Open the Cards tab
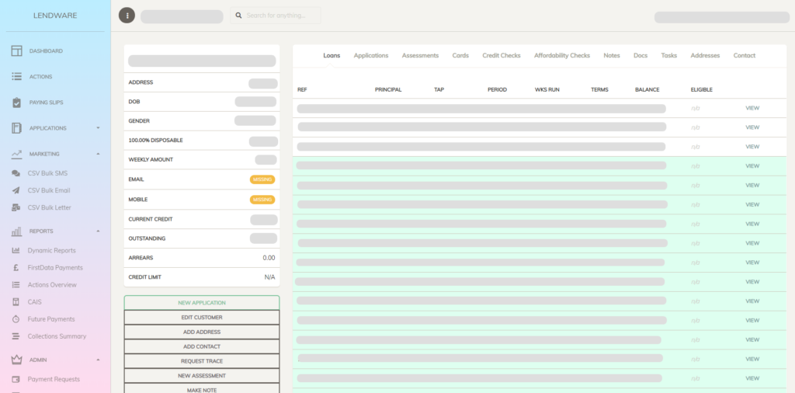 coord(460,56)
